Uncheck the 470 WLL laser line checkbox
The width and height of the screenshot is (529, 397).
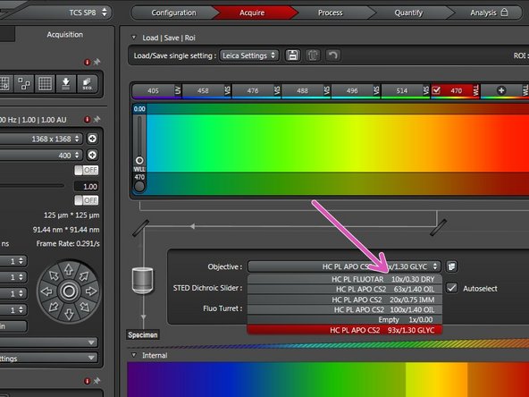click(x=436, y=90)
